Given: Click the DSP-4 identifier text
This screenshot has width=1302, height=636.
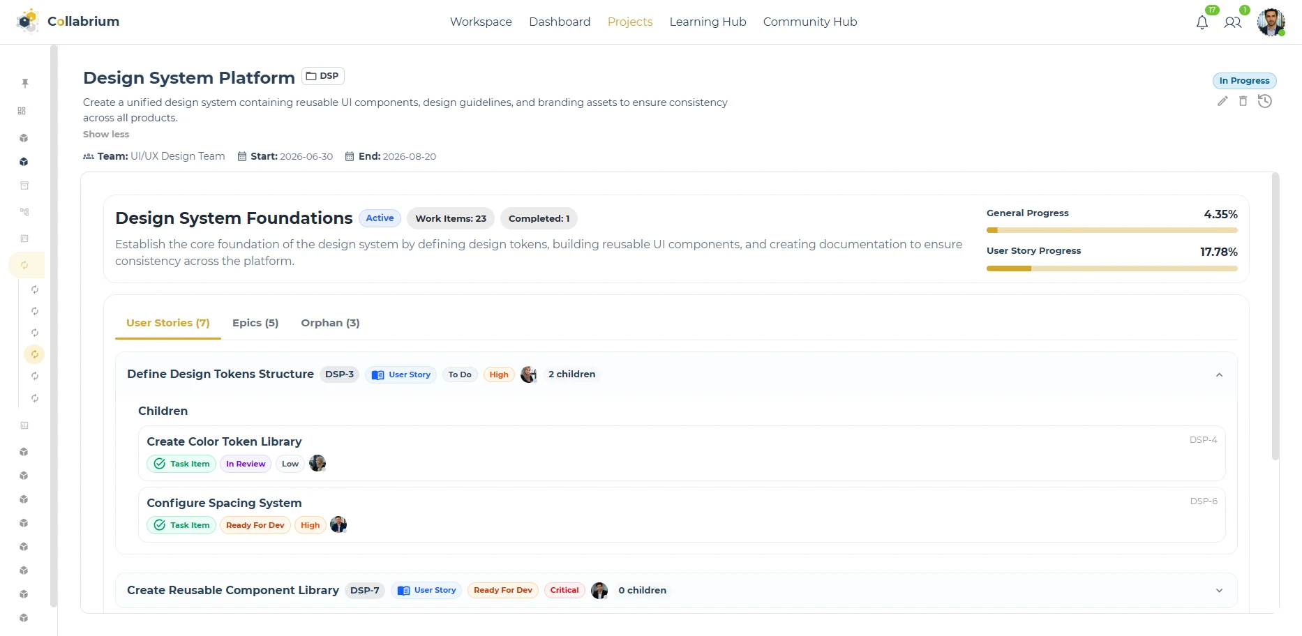Looking at the screenshot, I should 1204,440.
